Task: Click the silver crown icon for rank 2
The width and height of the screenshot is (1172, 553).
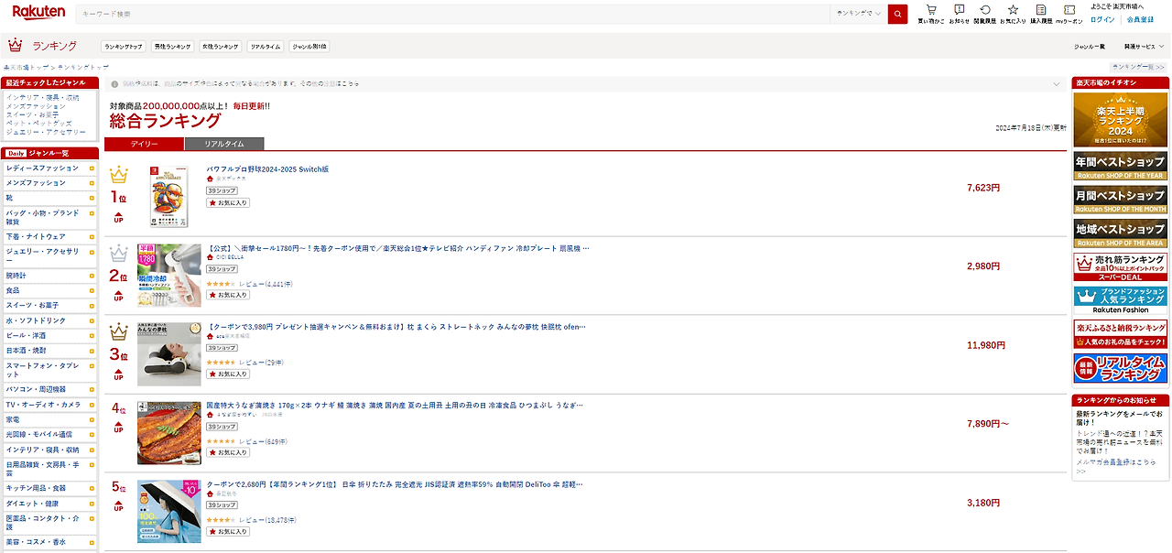Action: [119, 254]
